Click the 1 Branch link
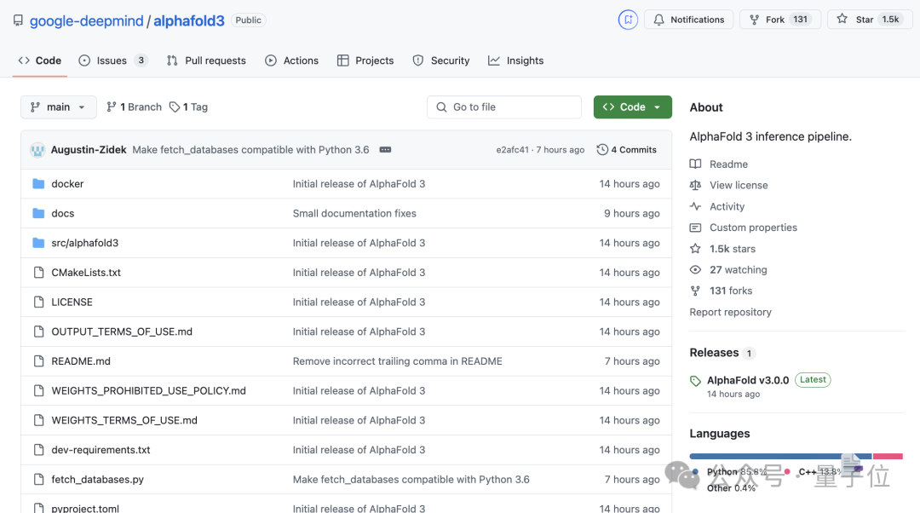Screen dimensions: 920x513 coord(134,107)
